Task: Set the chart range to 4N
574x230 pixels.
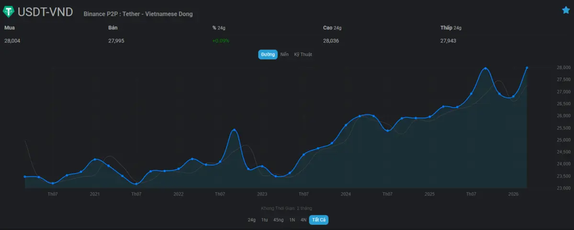Action: pos(303,220)
